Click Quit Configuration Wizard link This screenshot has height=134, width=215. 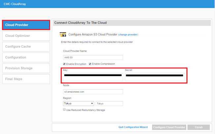tap(133, 127)
